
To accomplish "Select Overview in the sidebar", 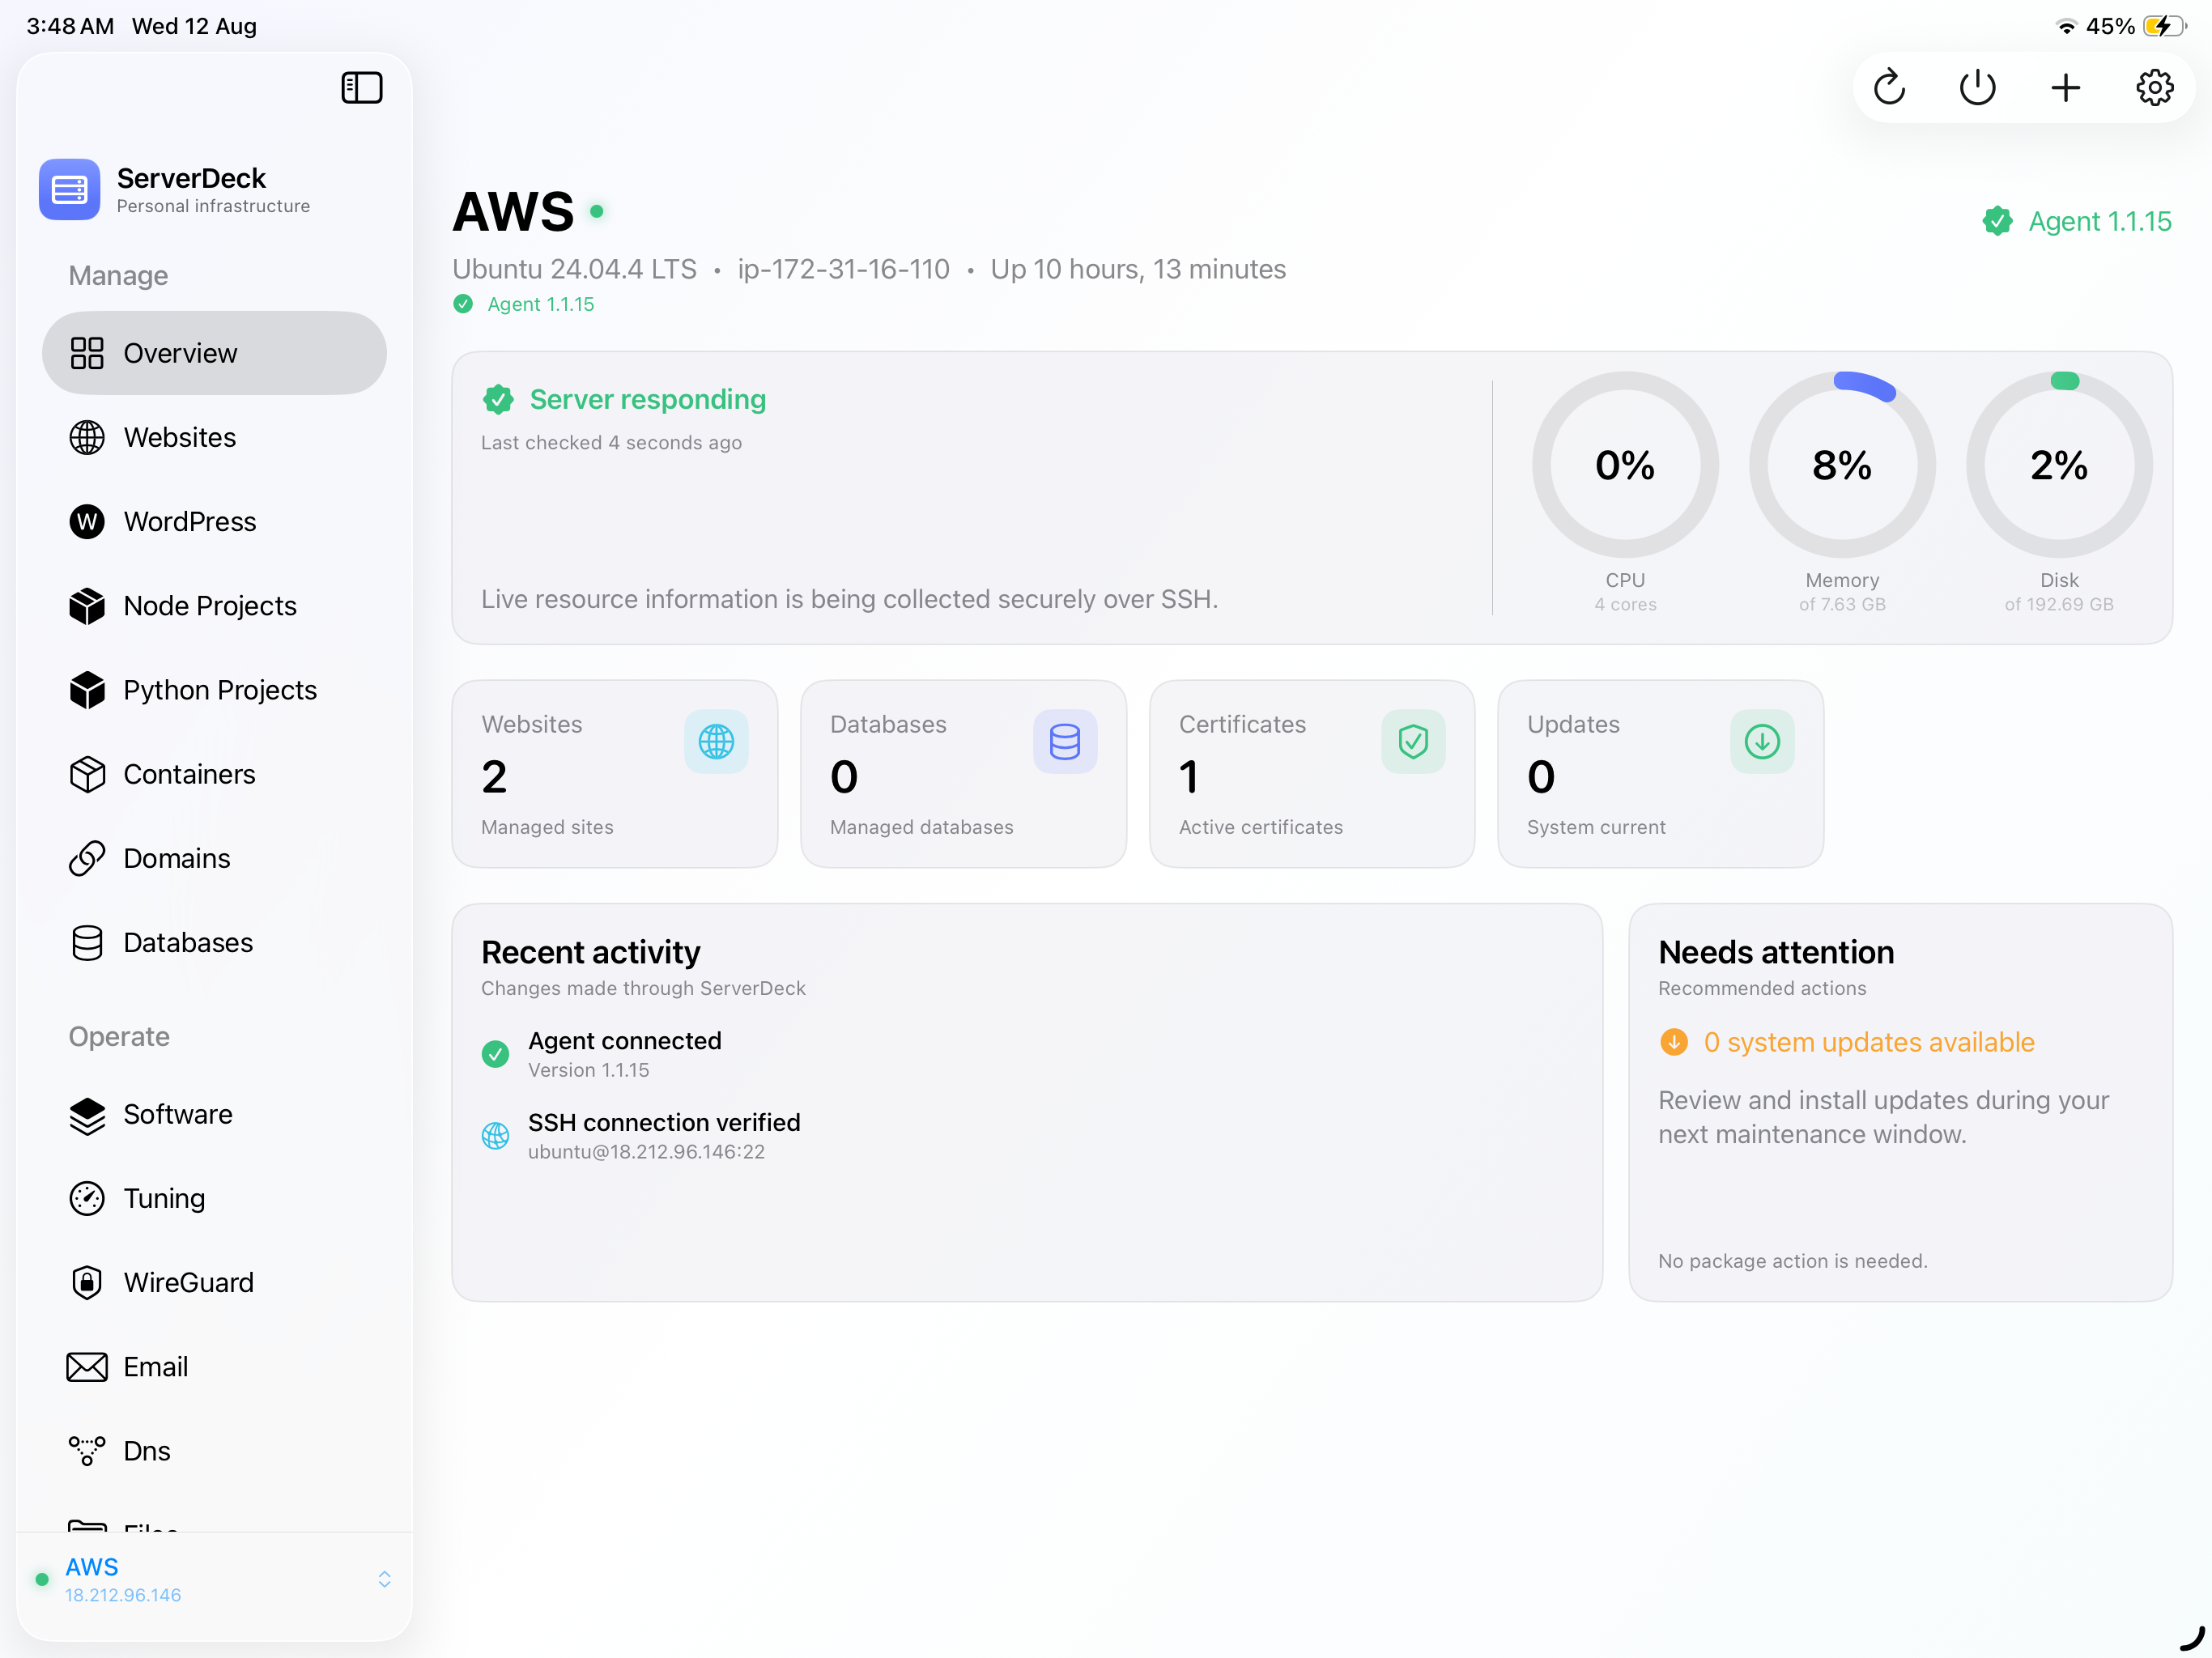I will pos(214,353).
